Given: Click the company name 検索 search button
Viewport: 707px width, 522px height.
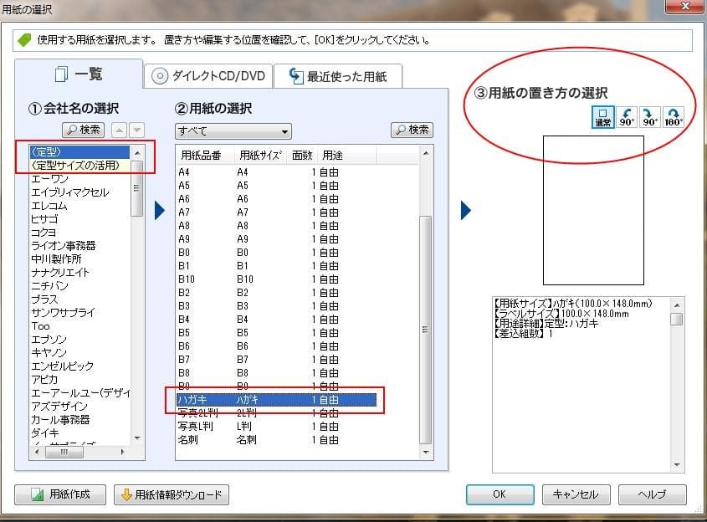Looking at the screenshot, I should click(83, 130).
